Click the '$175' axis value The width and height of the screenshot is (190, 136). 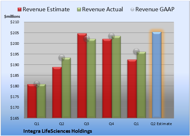[x=15, y=97]
